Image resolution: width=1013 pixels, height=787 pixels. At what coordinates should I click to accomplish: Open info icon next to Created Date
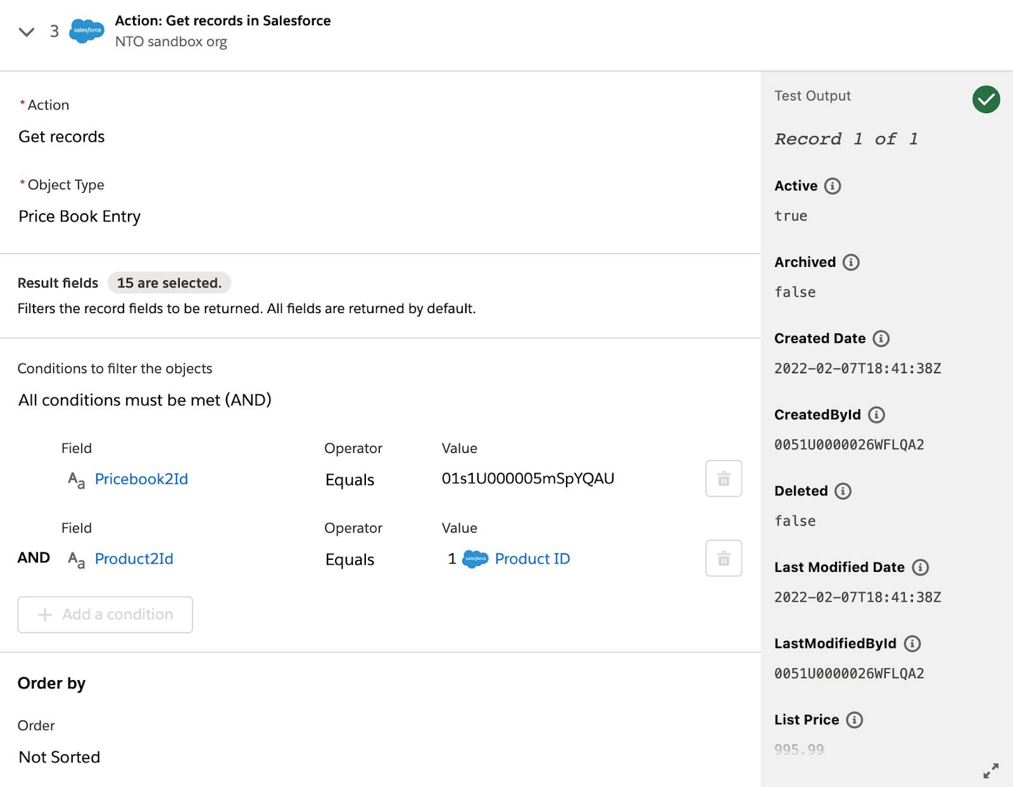(881, 338)
